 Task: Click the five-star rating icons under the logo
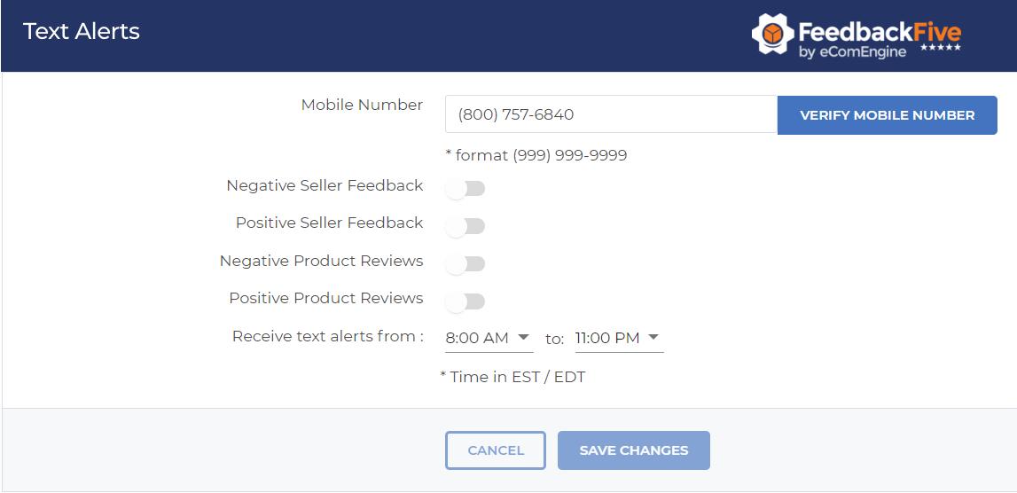click(940, 48)
